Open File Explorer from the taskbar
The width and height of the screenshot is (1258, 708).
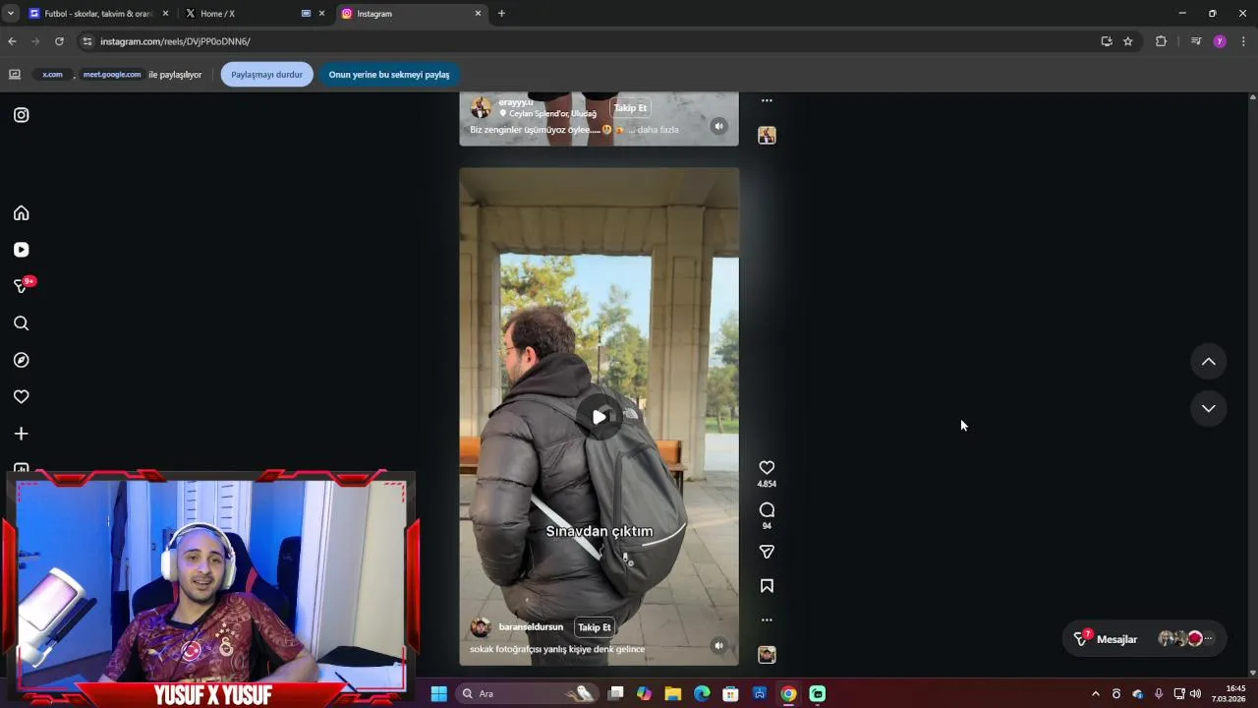(673, 694)
